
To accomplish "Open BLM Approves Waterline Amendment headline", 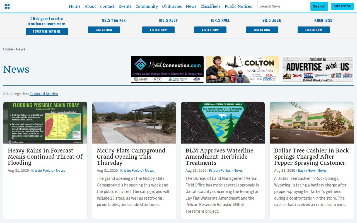I will coord(219,157).
